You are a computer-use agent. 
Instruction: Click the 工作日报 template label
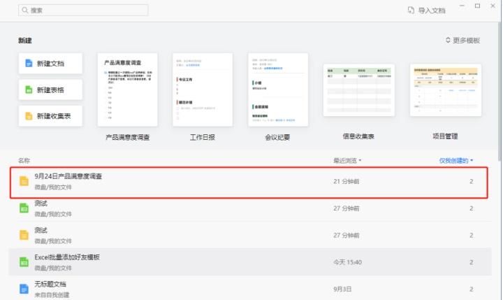pos(203,138)
